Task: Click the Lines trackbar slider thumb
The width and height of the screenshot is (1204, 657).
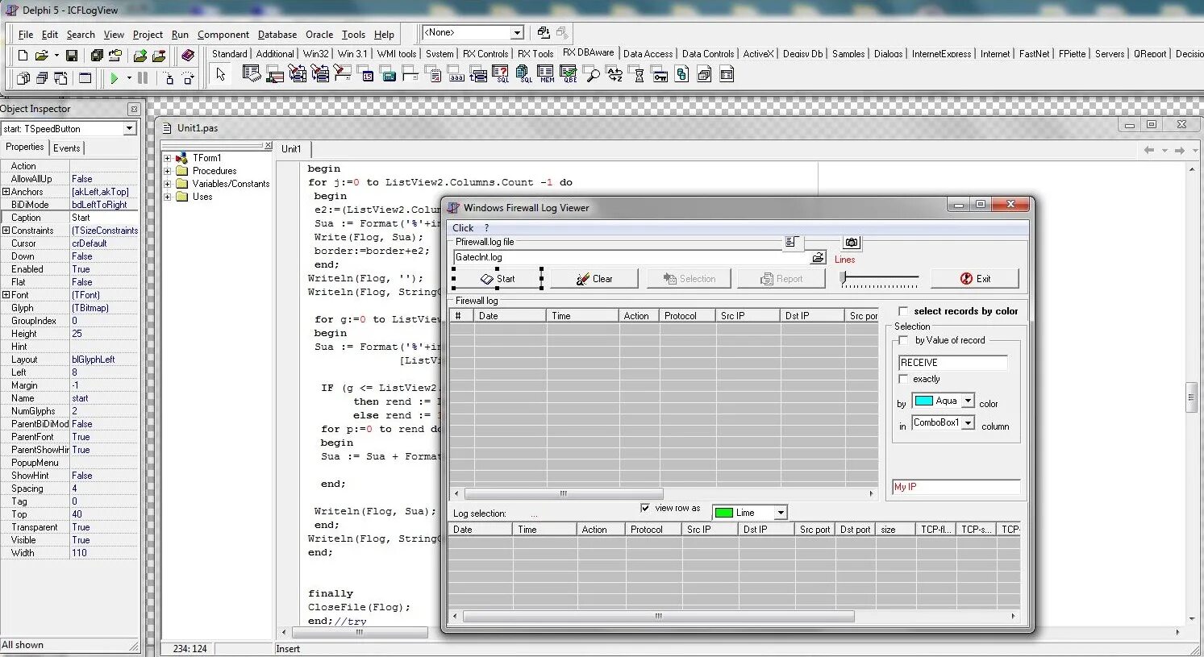Action: (844, 278)
